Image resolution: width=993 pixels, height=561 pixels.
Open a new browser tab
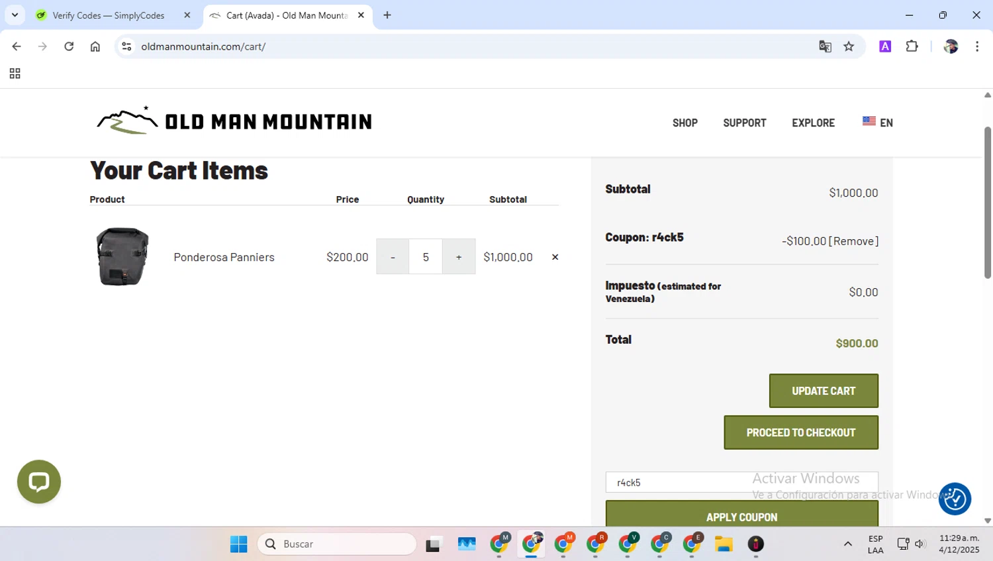pyautogui.click(x=387, y=15)
